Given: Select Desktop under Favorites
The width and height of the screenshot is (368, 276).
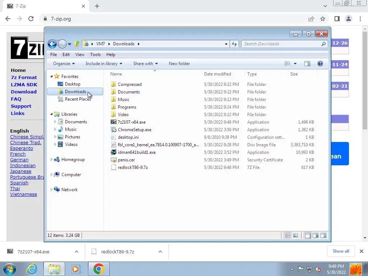Looking at the screenshot, I should (73, 84).
